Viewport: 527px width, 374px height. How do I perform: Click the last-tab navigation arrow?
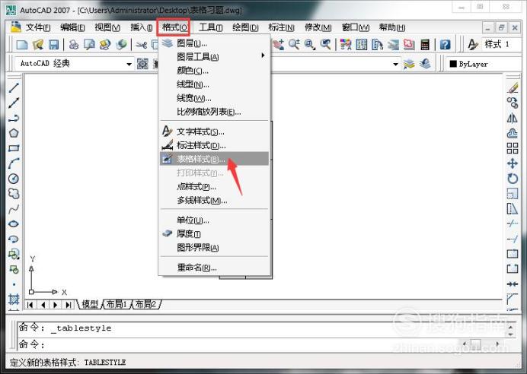pos(69,305)
